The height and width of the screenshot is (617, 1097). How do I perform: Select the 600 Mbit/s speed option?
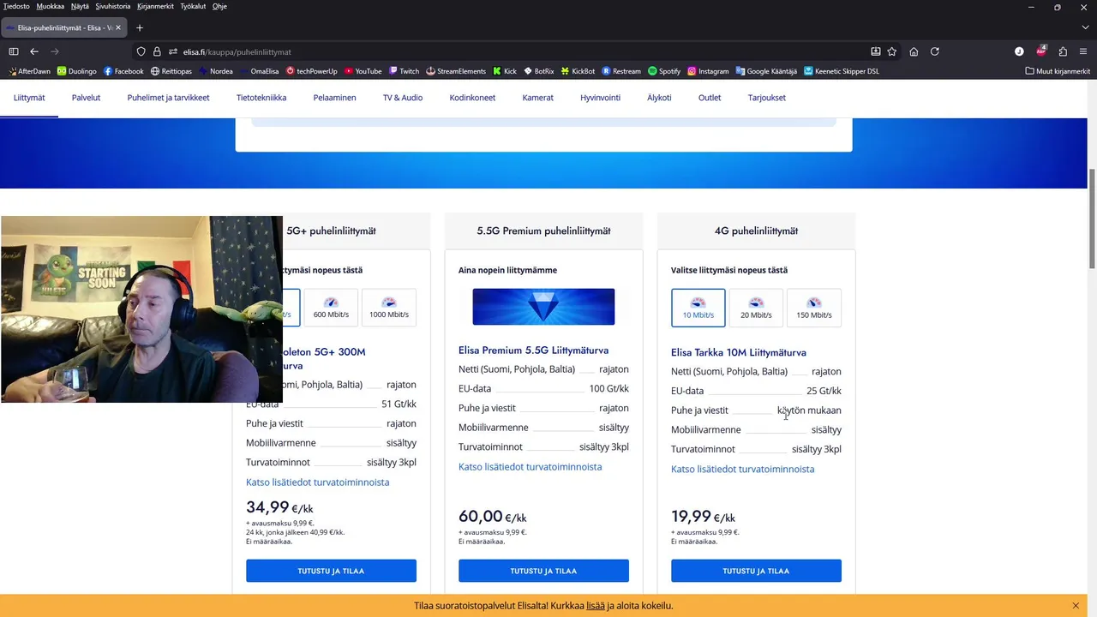331,308
